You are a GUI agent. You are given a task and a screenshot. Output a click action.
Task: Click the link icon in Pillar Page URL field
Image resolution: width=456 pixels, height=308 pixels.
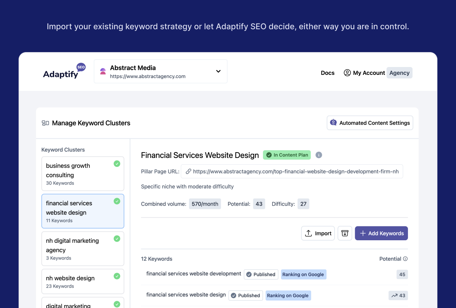(x=188, y=171)
